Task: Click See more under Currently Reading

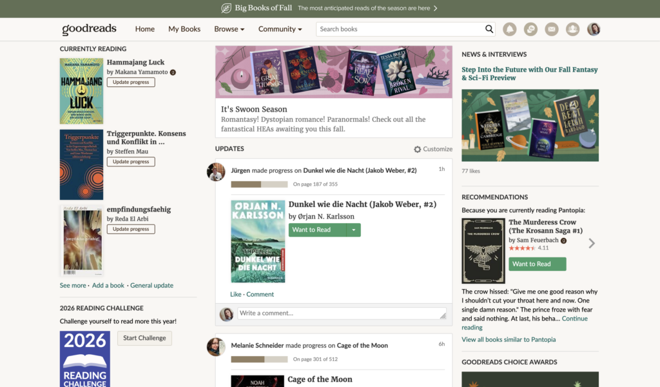Action: point(73,286)
